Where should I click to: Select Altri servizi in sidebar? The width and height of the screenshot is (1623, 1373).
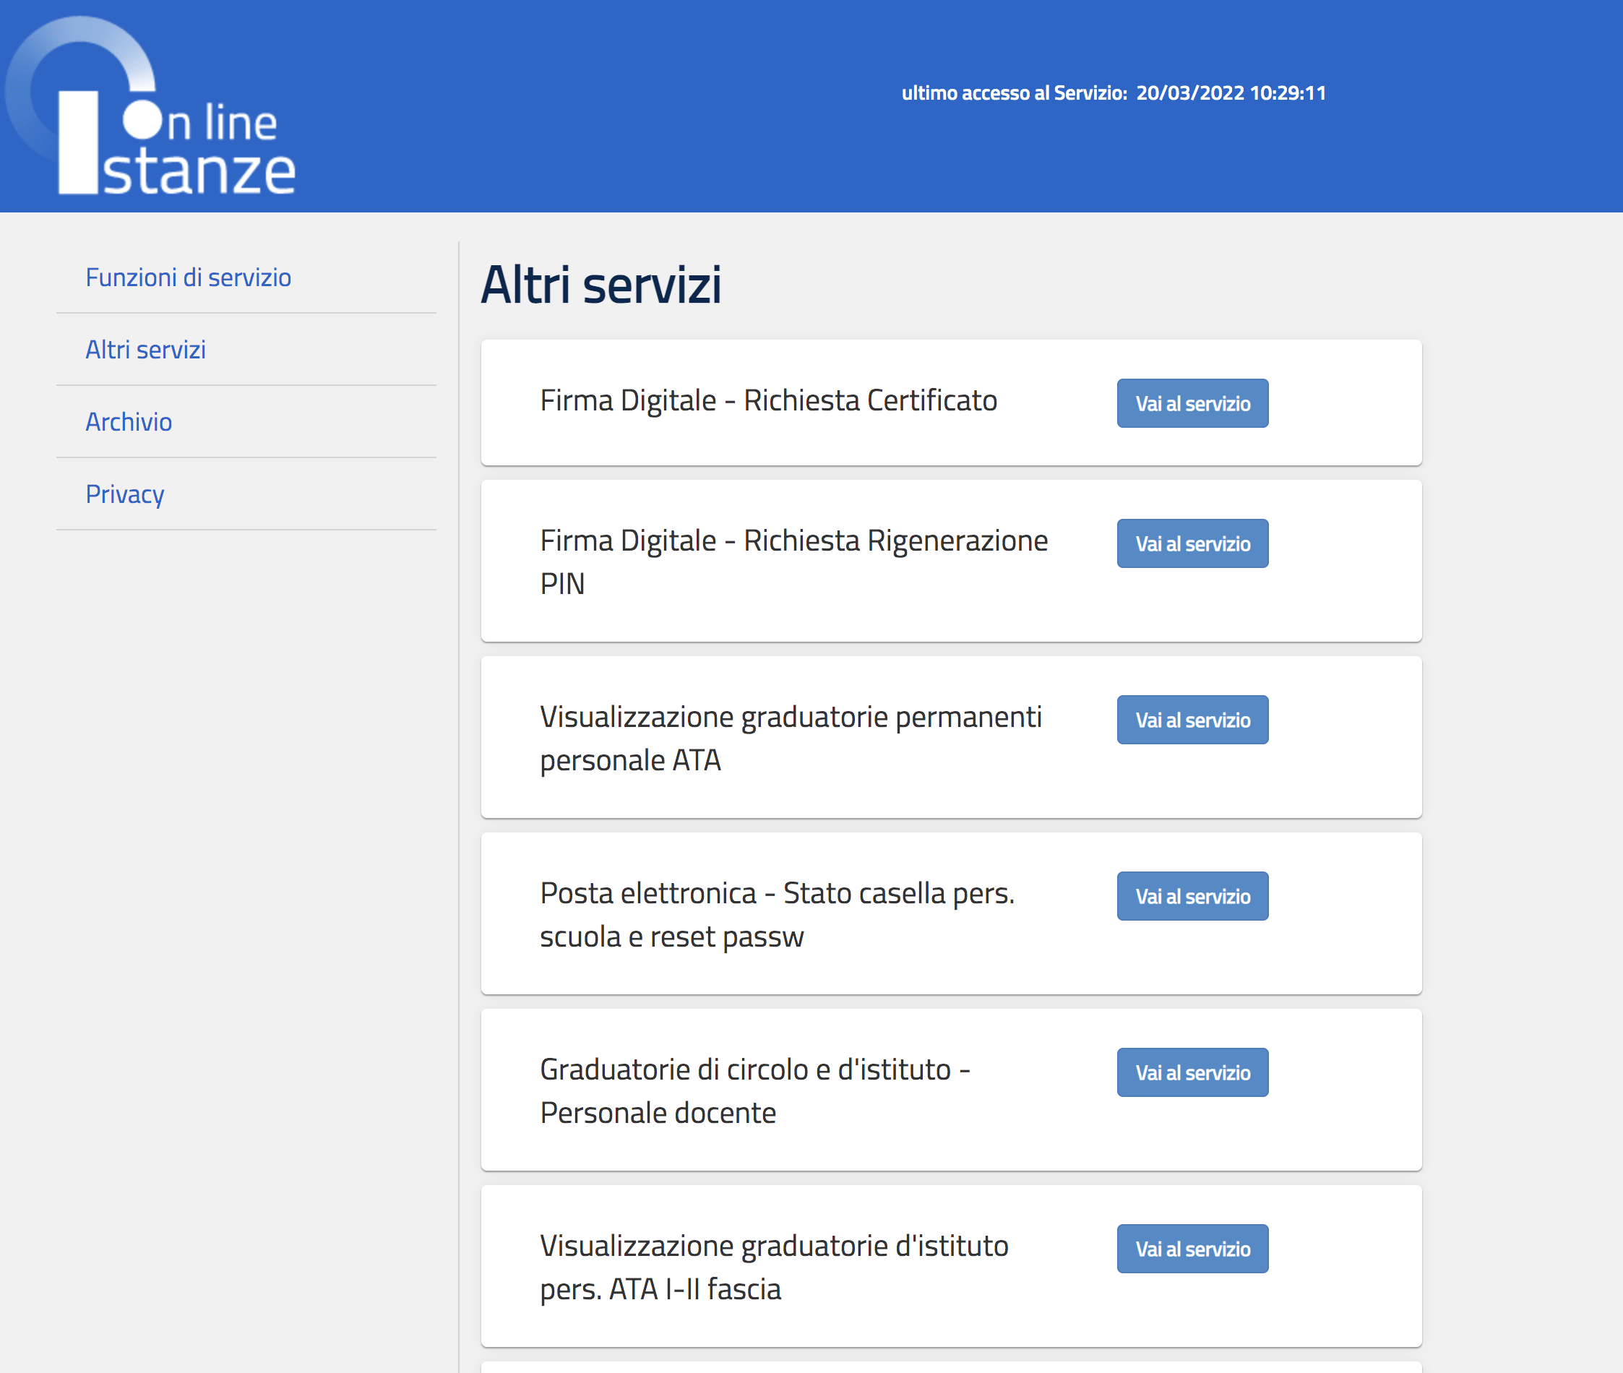pos(145,350)
